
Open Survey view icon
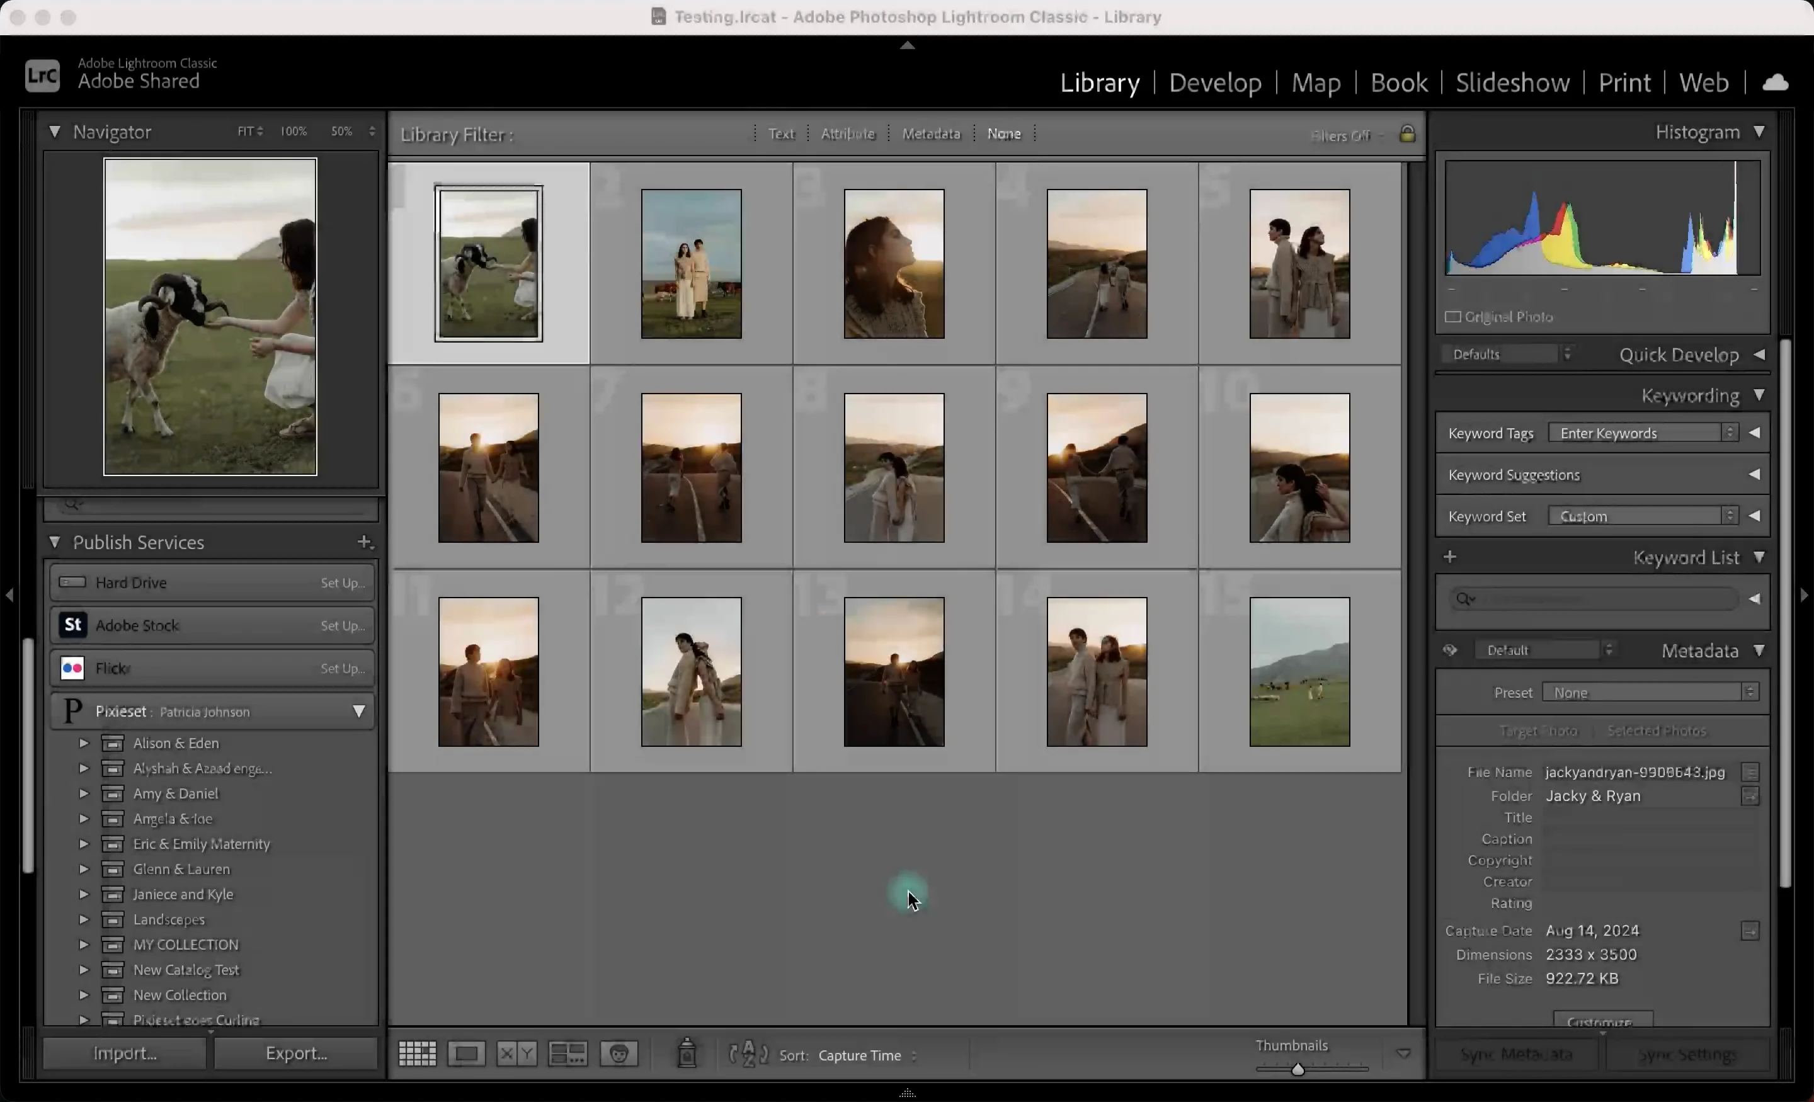[x=568, y=1054]
